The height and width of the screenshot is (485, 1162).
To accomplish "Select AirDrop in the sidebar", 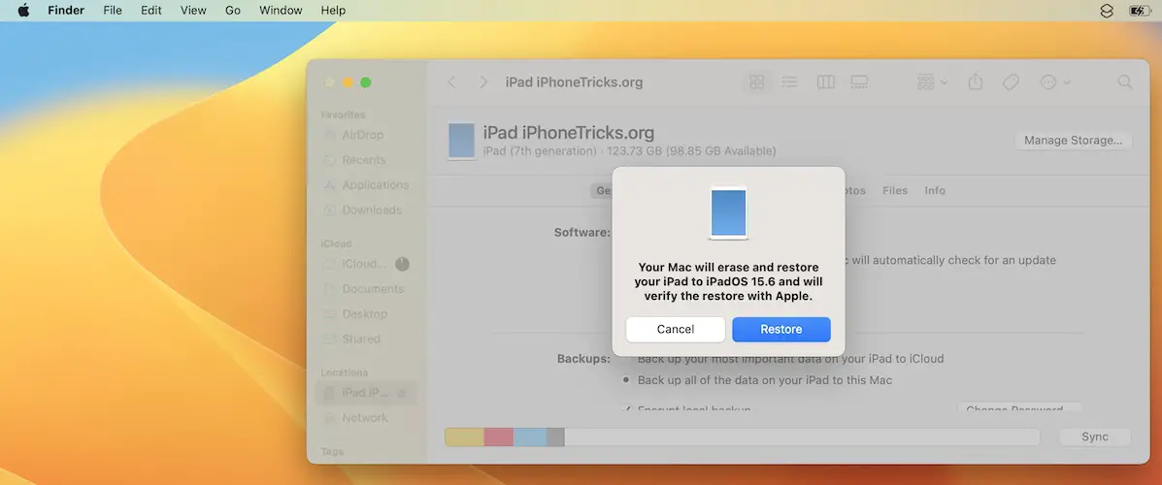I will point(362,135).
